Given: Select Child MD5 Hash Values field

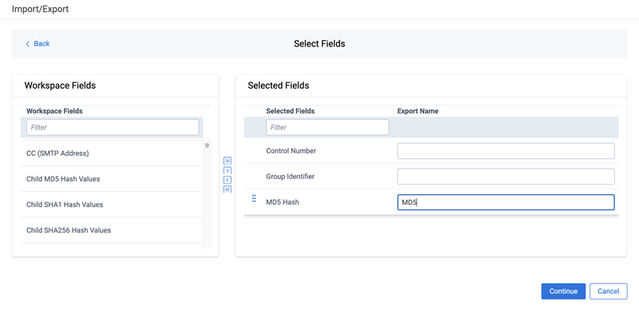Looking at the screenshot, I should tap(112, 179).
